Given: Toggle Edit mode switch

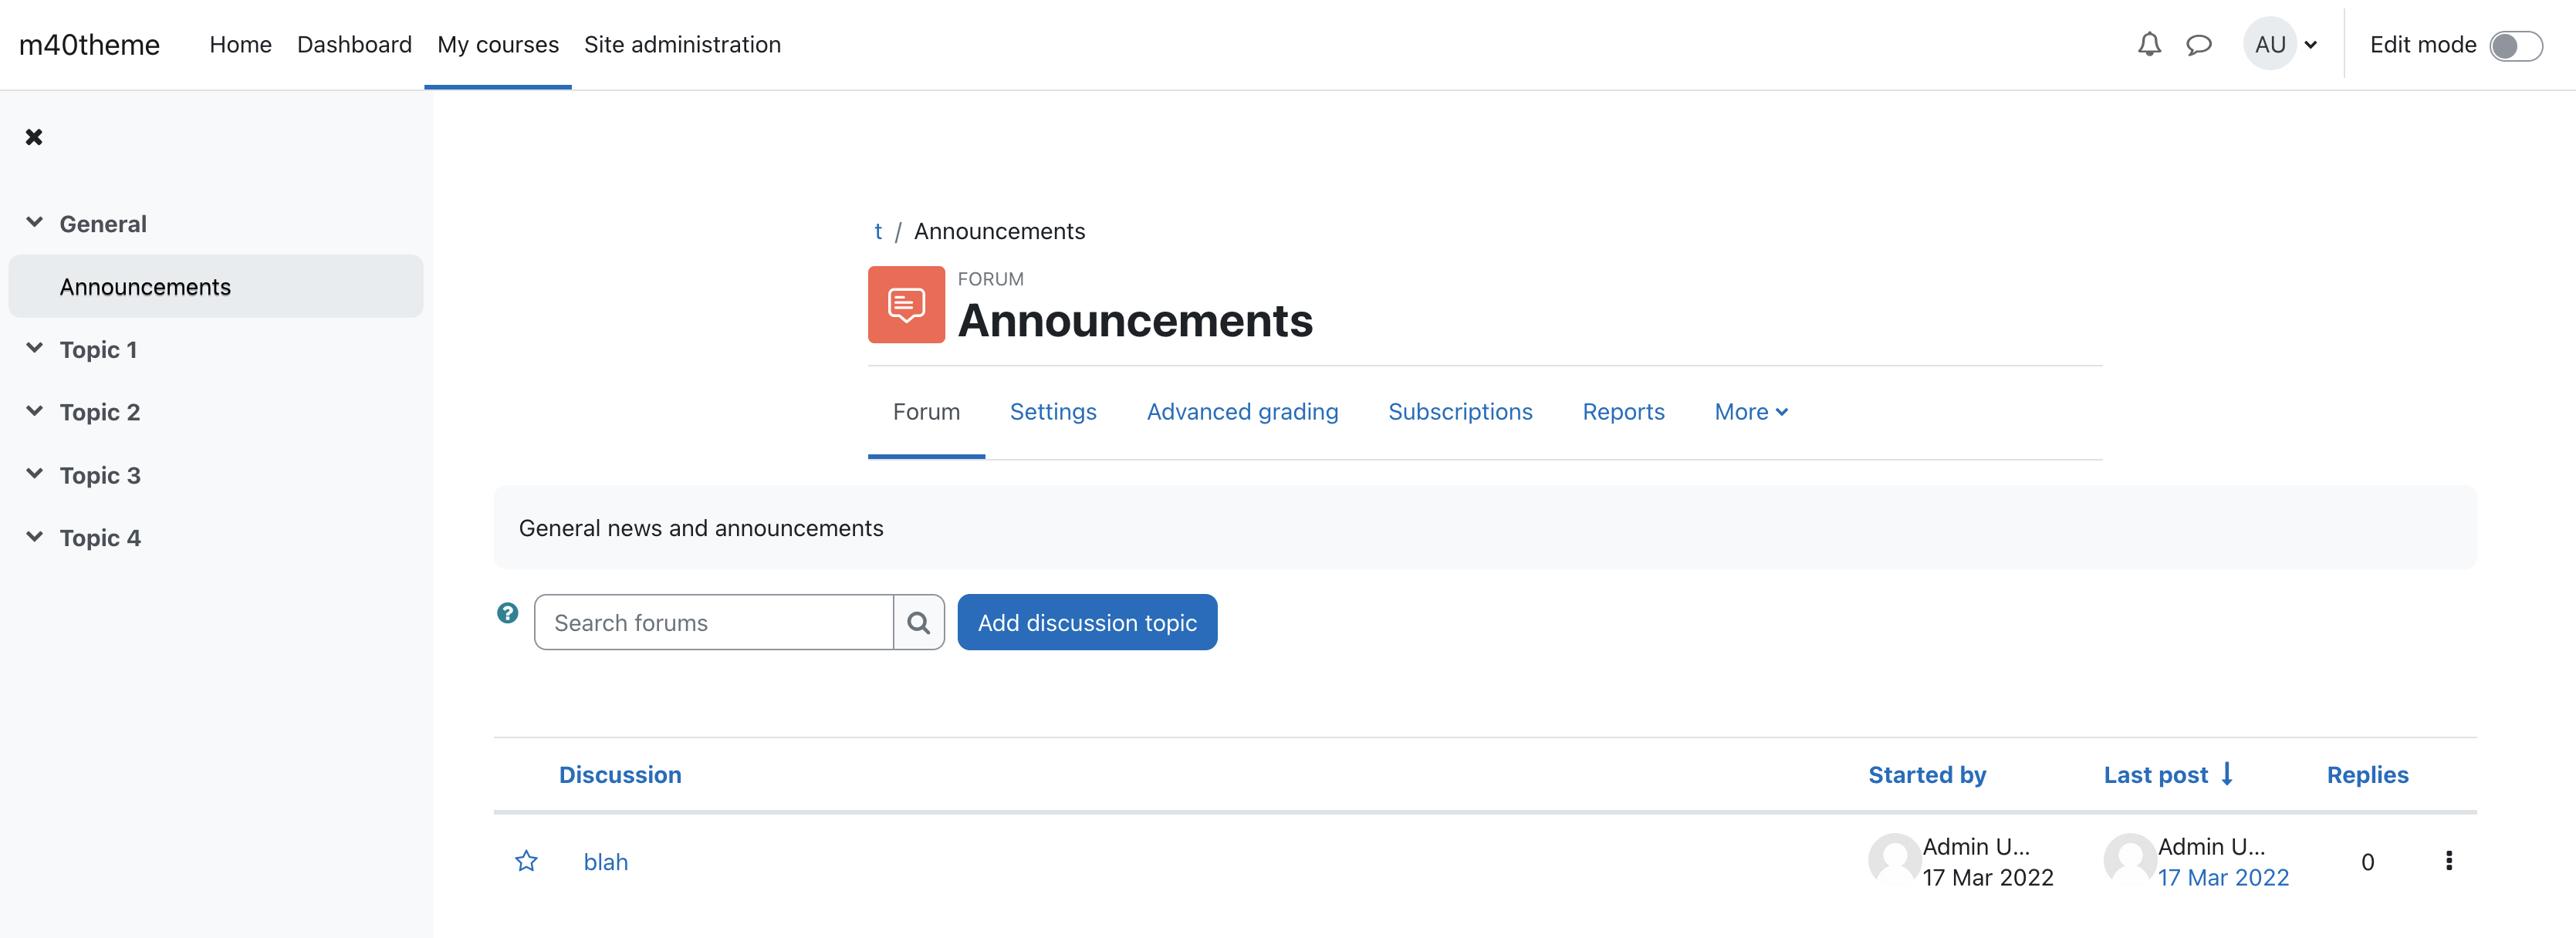Looking at the screenshot, I should click(x=2515, y=46).
